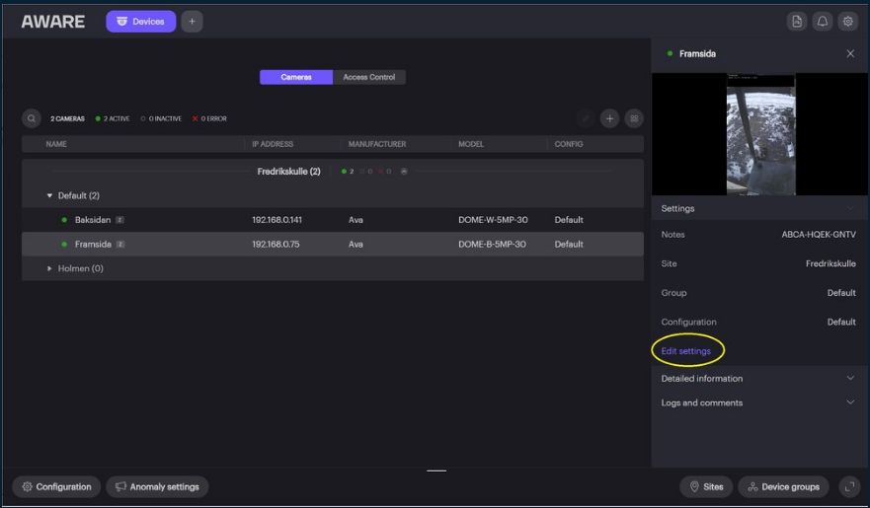Click IP address 192.168.0.141
This screenshot has height=508, width=870.
click(x=277, y=220)
